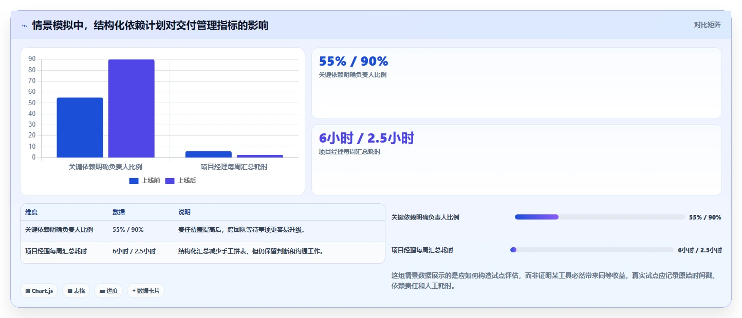The image size is (742, 318).
Task: Click table cell 关键依赖明确负责人比例
Action: tap(59, 230)
